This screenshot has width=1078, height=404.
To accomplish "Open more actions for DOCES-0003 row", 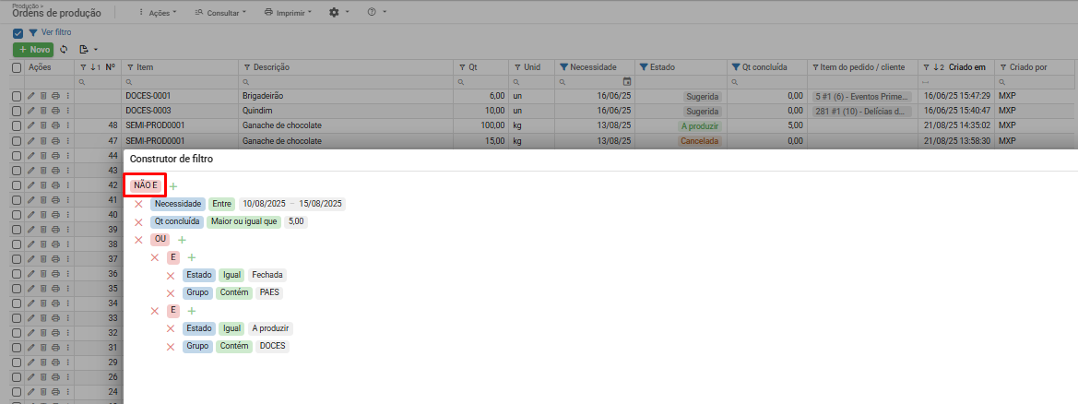I will point(67,111).
